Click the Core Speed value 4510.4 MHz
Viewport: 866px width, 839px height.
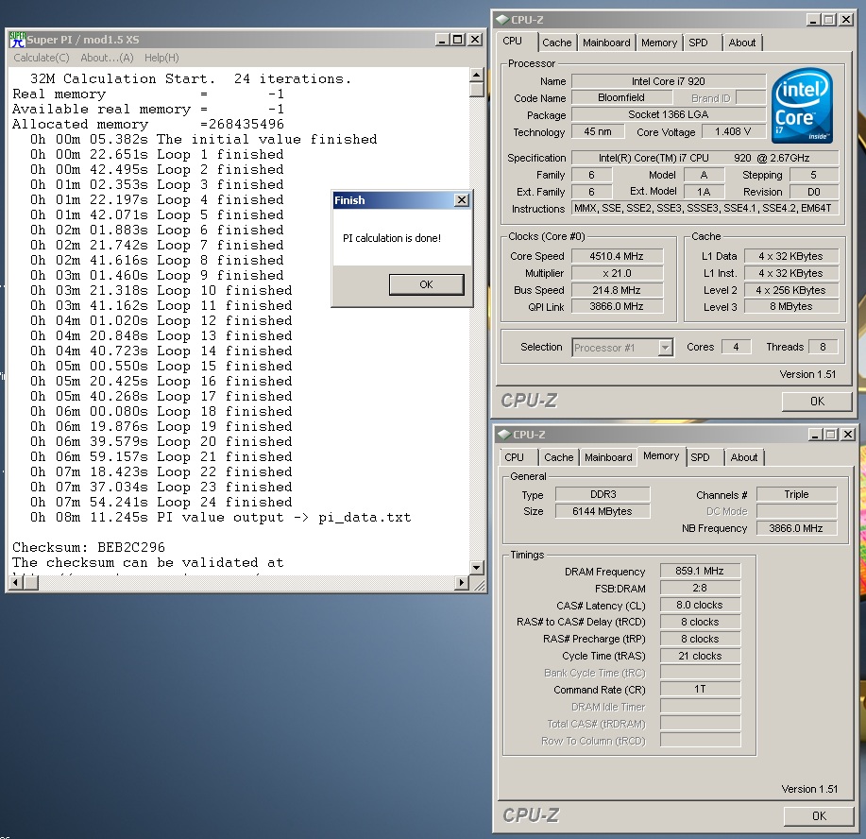click(617, 256)
